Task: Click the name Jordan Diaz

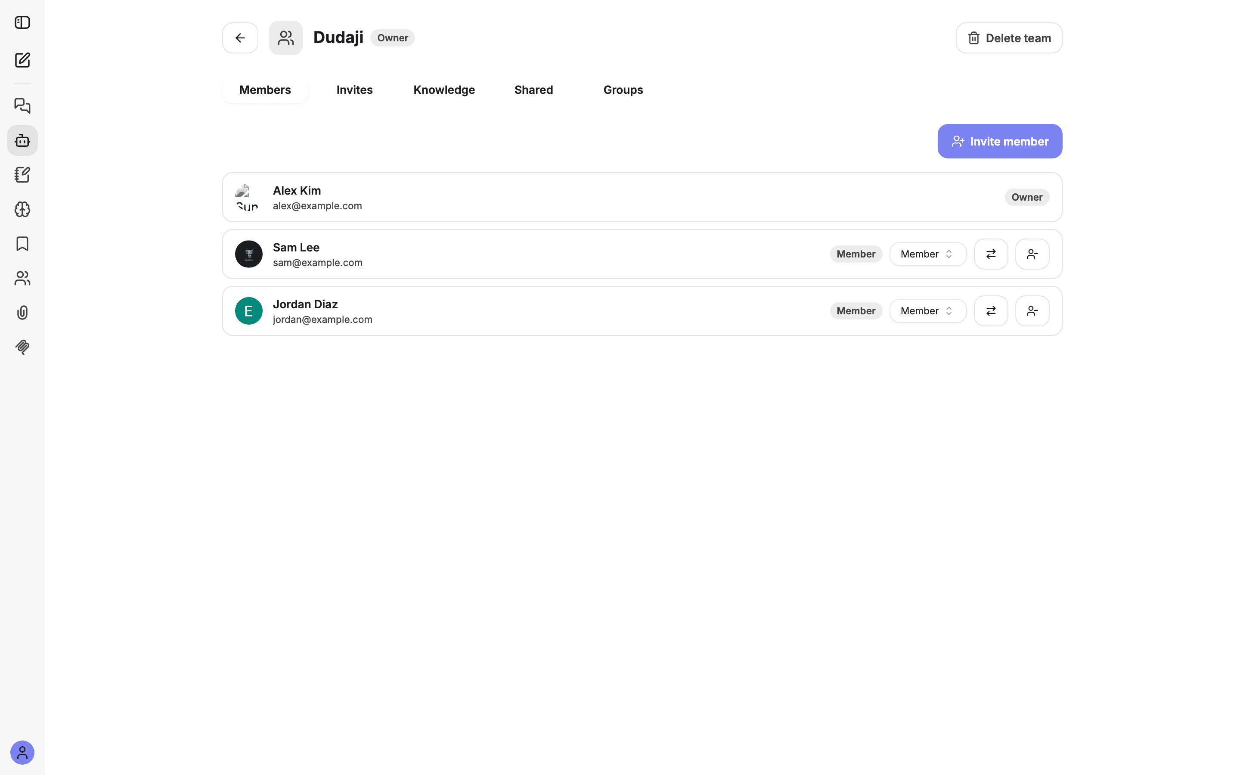Action: tap(305, 304)
